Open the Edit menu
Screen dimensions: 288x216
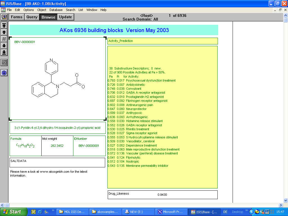pyautogui.click(x=17, y=10)
